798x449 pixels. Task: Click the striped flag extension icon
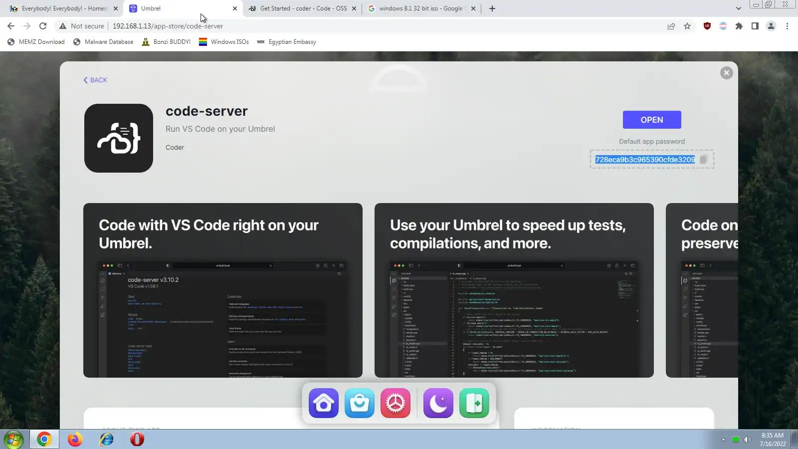point(723,26)
